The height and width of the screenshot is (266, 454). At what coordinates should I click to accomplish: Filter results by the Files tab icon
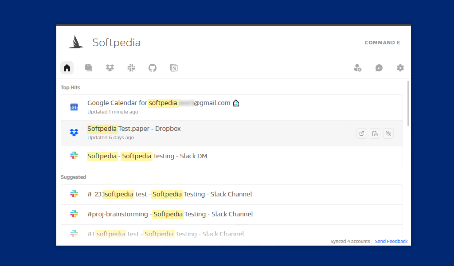pos(89,68)
